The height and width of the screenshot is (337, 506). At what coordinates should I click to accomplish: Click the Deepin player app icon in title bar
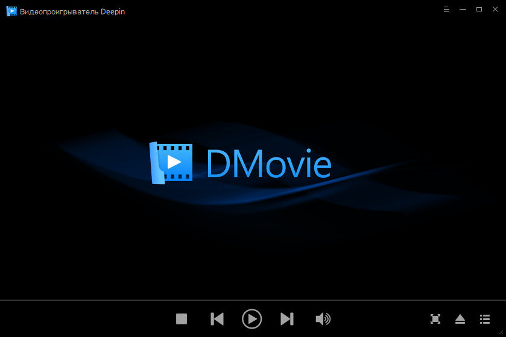11,11
